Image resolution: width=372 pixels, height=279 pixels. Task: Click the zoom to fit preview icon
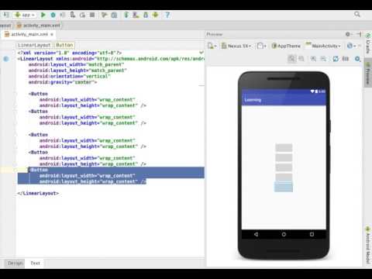coord(291,59)
